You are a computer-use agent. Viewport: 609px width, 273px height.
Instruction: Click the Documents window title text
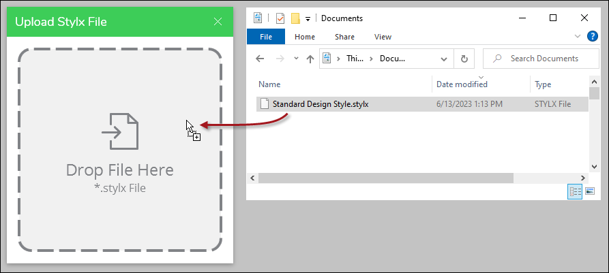tap(342, 18)
